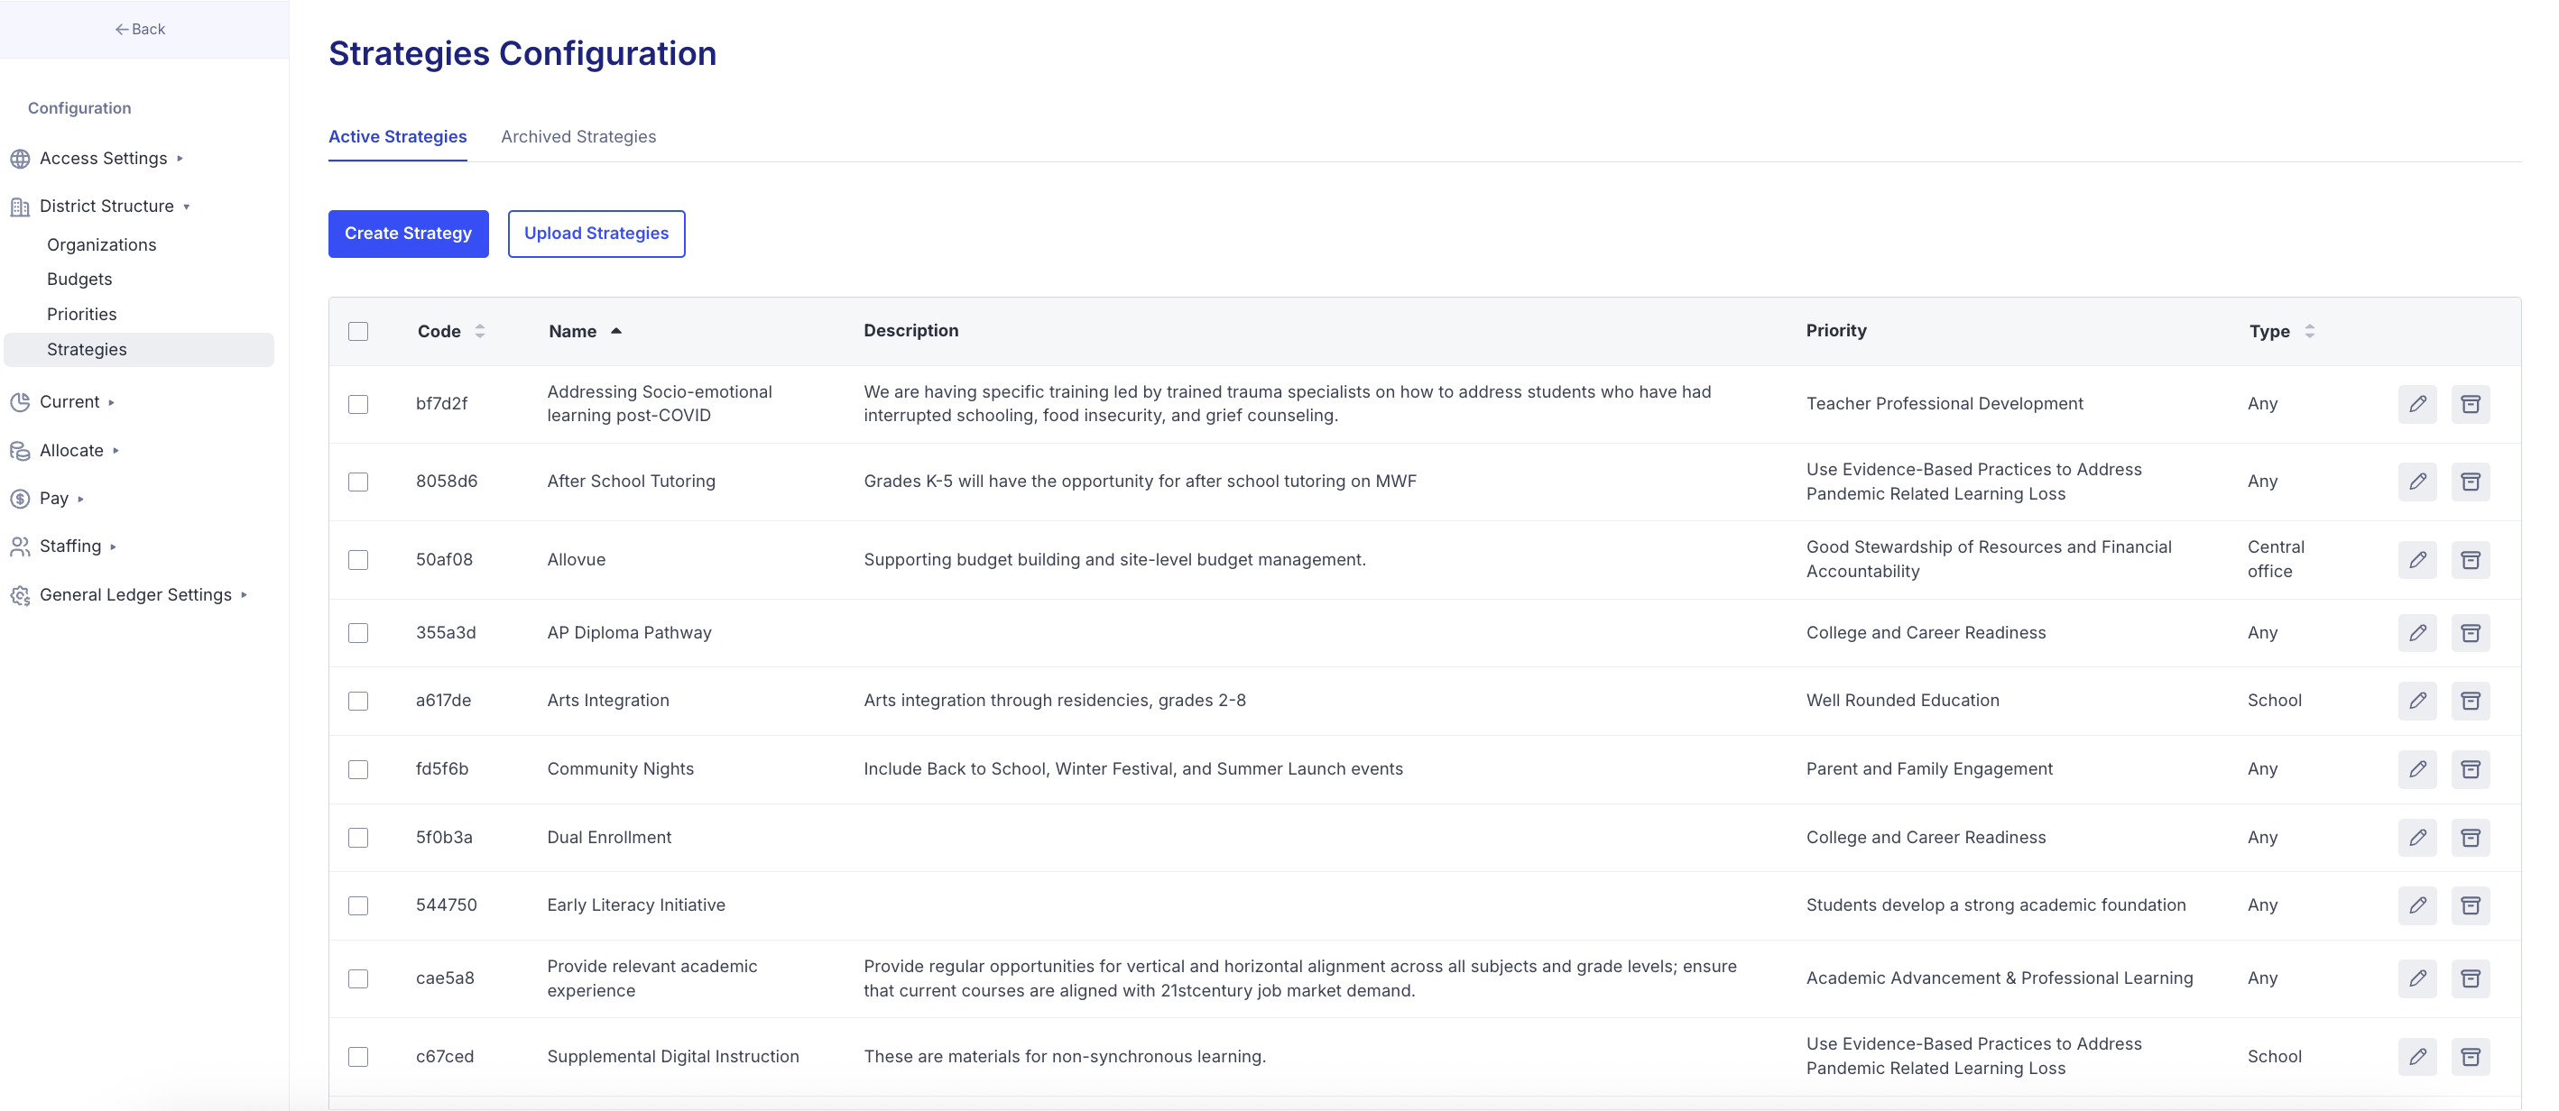Click pencil icon for Arts Integration
This screenshot has height=1111, width=2559.
(2417, 701)
